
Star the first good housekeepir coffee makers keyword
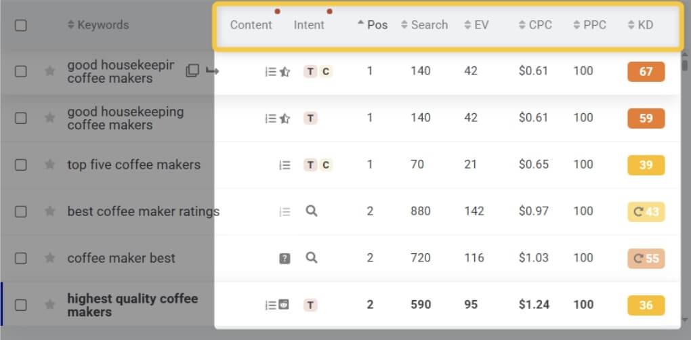[x=50, y=71]
